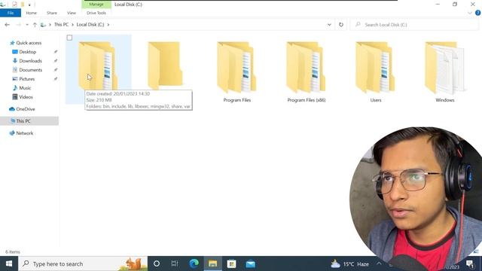Refresh the Local Disk (C:) view
The width and height of the screenshot is (482, 271).
click(341, 25)
